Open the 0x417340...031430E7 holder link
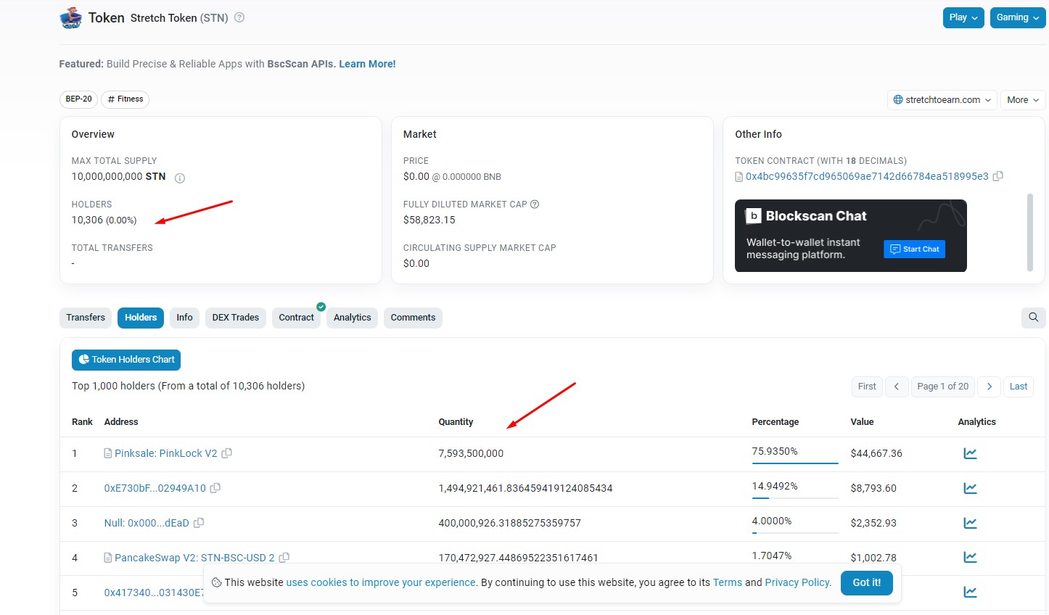Image resolution: width=1049 pixels, height=615 pixels. [x=154, y=593]
